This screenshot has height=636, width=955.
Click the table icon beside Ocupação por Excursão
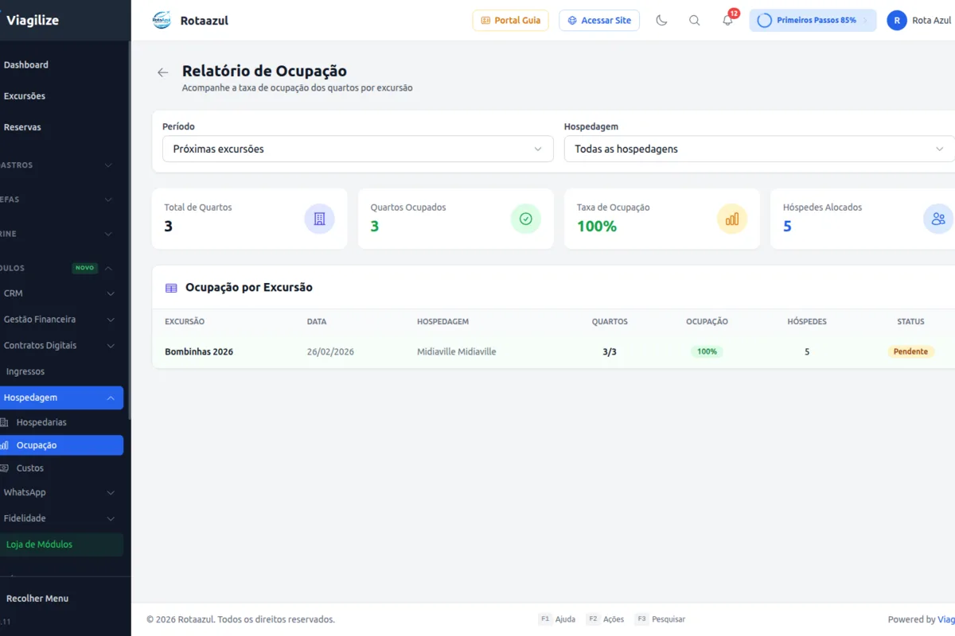coord(171,288)
